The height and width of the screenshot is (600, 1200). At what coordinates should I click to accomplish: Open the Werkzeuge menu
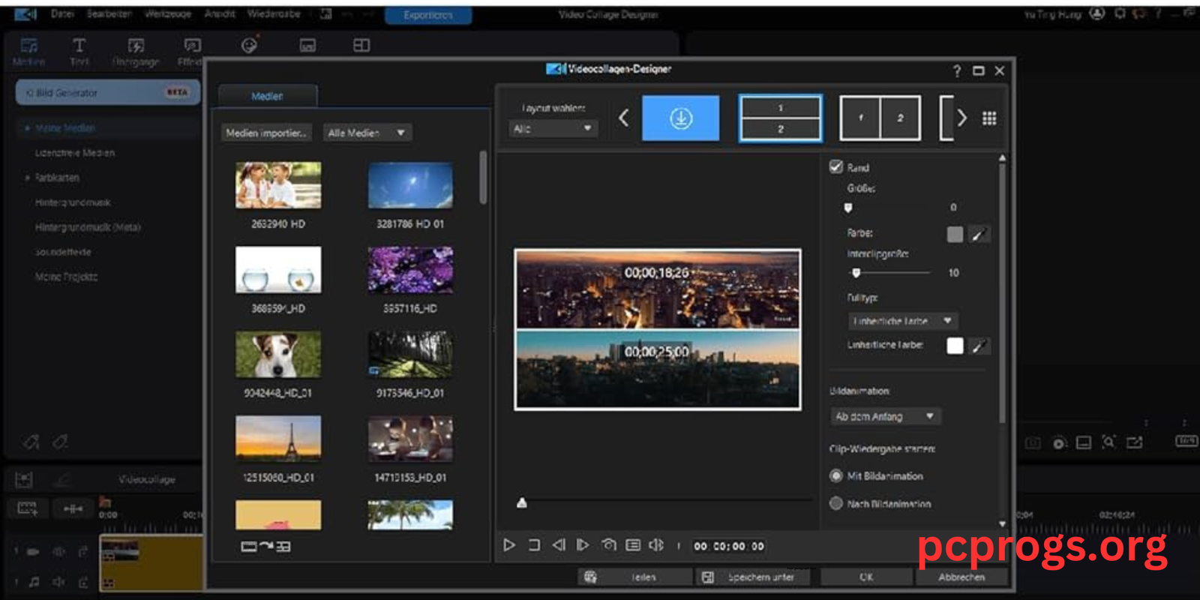168,14
